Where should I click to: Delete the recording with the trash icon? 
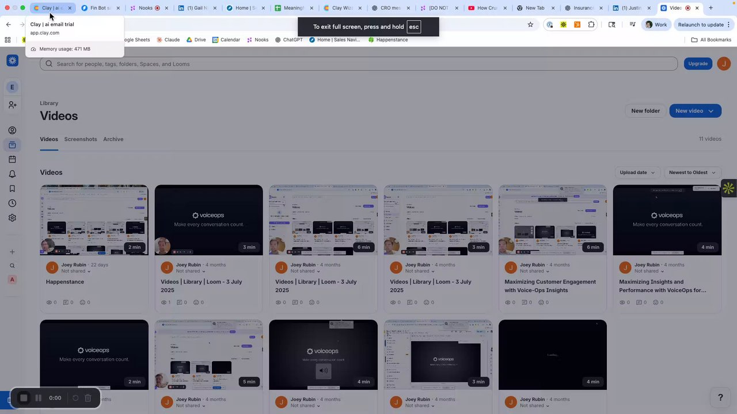point(88,398)
